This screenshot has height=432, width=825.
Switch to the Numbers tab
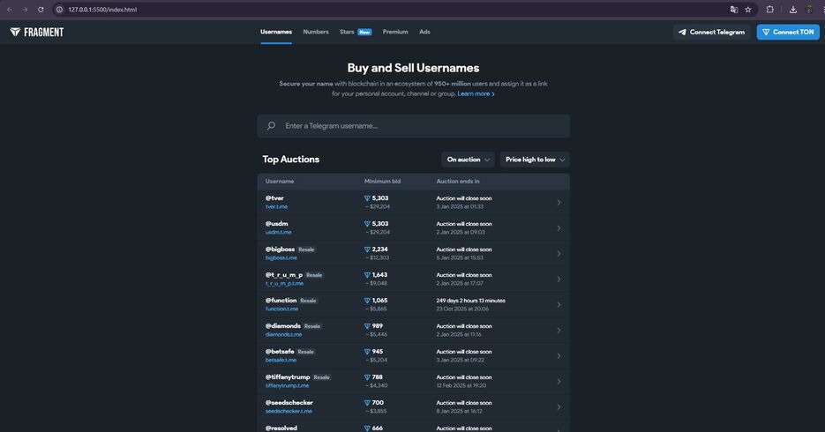point(316,32)
